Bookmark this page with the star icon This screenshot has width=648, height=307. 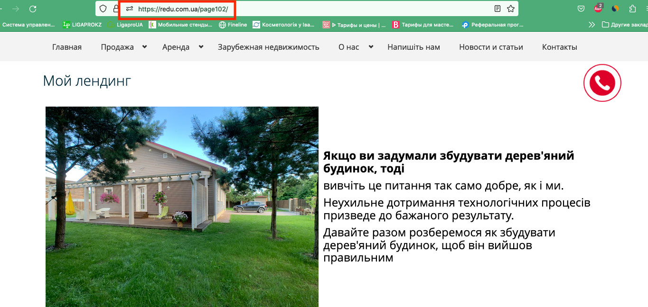[x=510, y=9]
